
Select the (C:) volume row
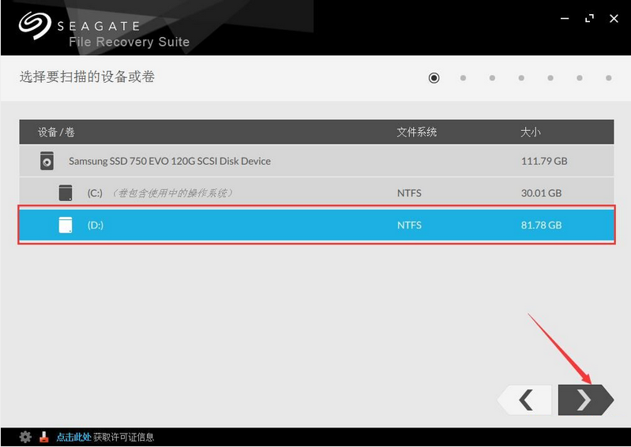pos(317,193)
